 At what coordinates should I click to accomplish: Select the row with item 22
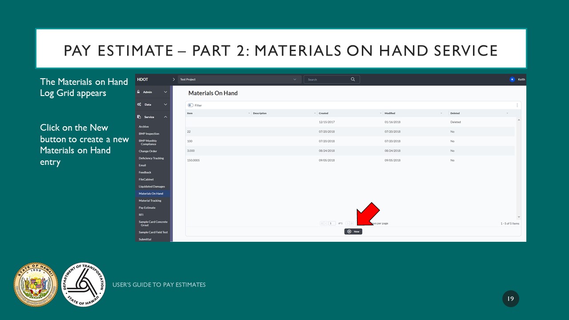350,132
